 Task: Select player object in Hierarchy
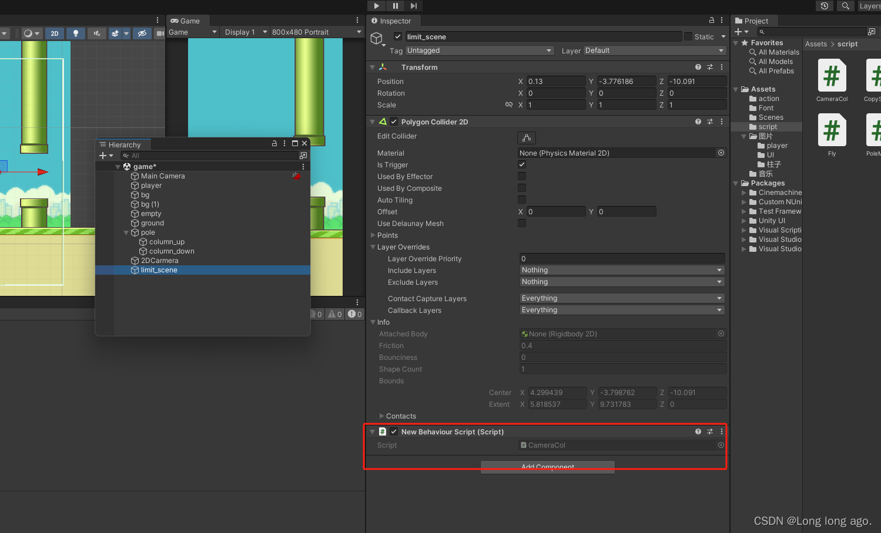click(151, 185)
